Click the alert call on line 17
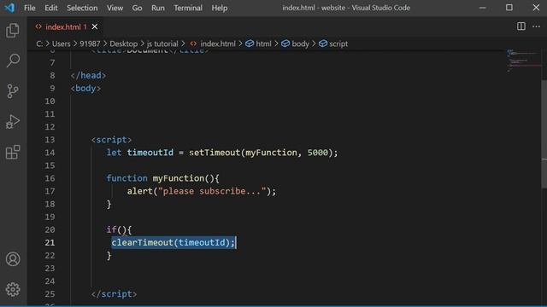The image size is (547, 307). click(140, 191)
